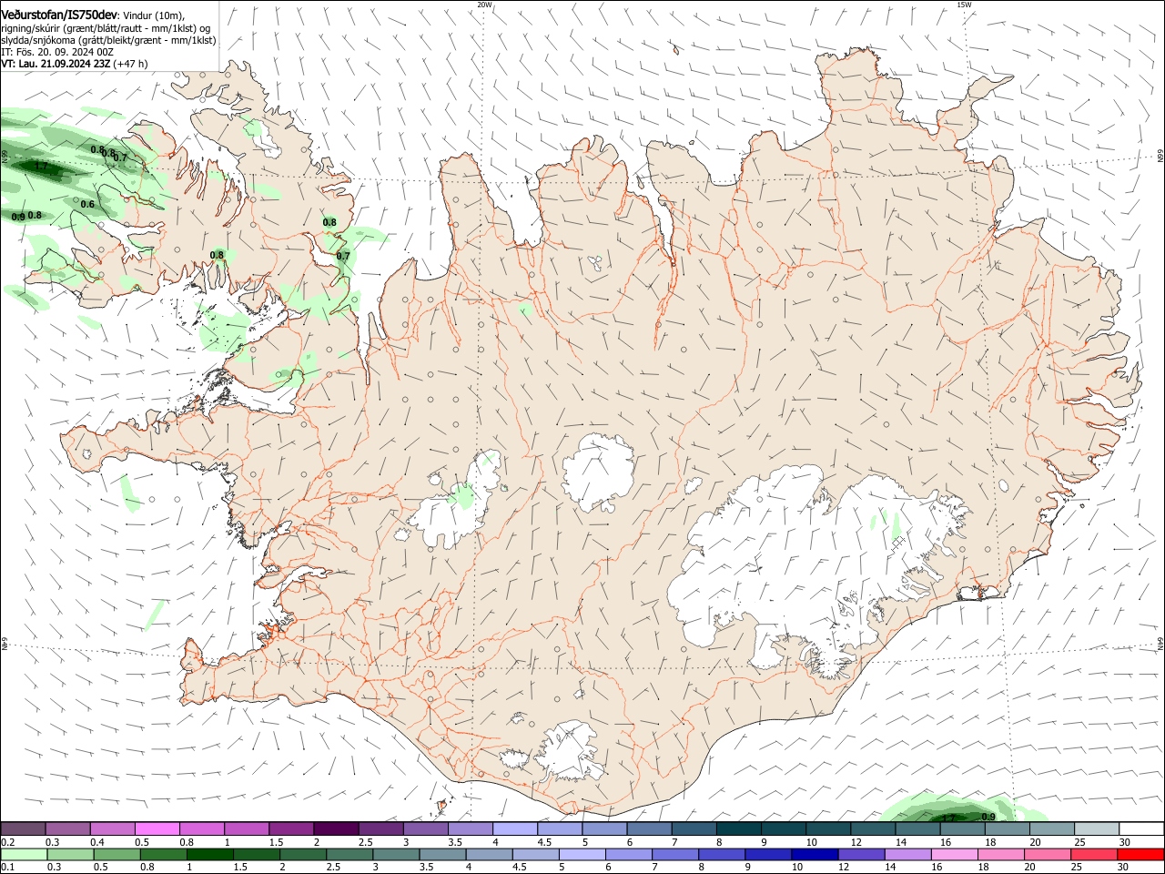The width and height of the screenshot is (1165, 874).
Task: Select mauve upper-scale swatch from 0.2 to 0.3
Action: (24, 829)
